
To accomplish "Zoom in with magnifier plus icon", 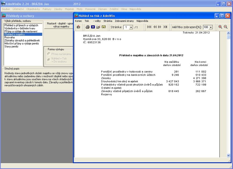I will [x=220, y=27].
